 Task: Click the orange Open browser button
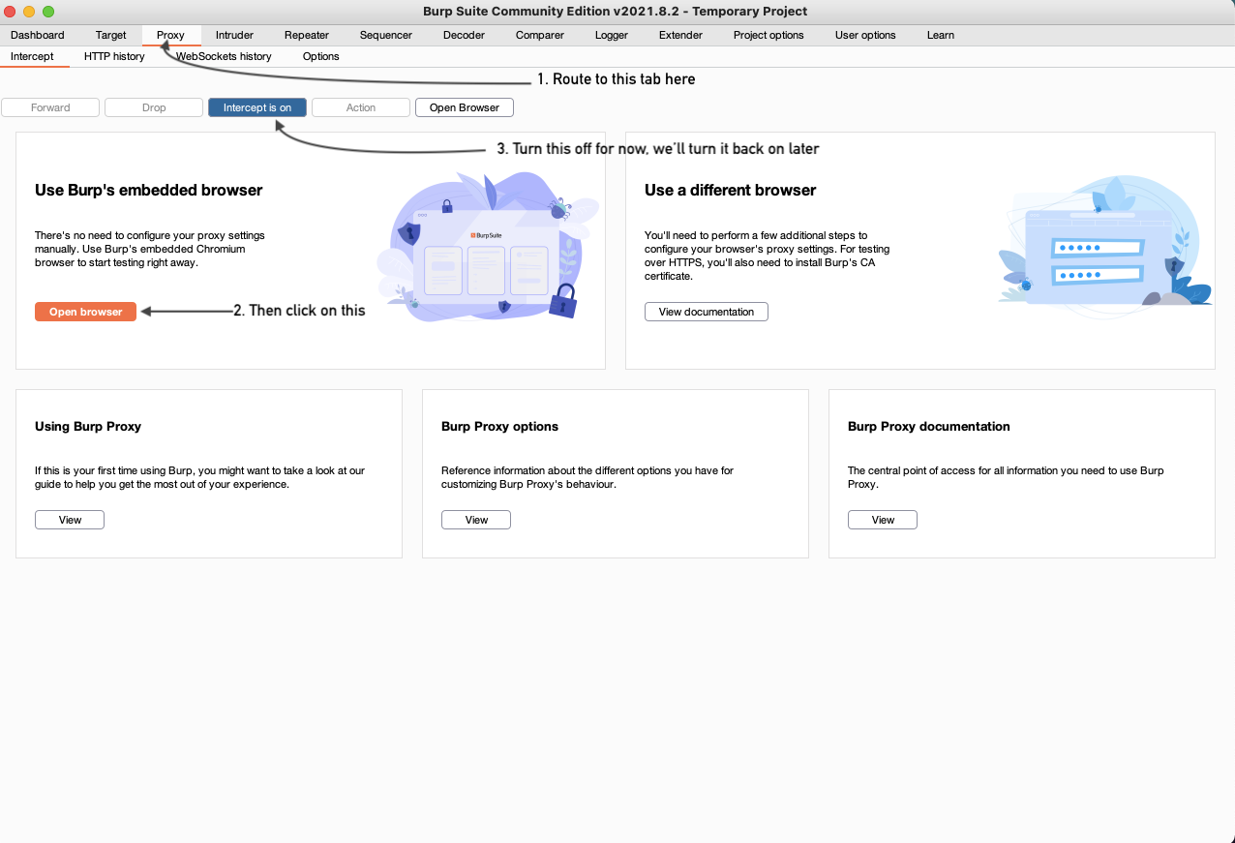pyautogui.click(x=86, y=312)
